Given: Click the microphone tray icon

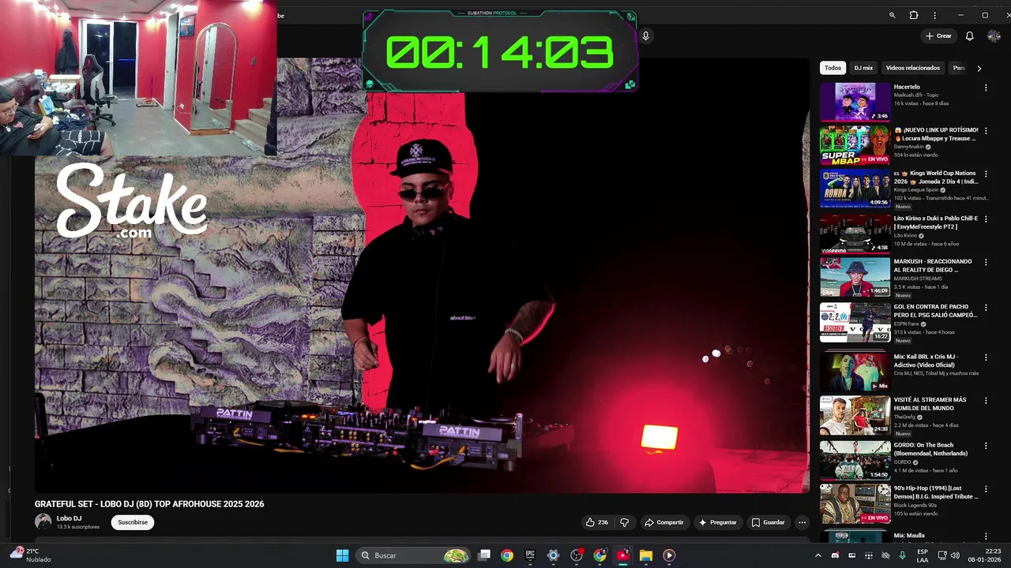Looking at the screenshot, I should [902, 555].
